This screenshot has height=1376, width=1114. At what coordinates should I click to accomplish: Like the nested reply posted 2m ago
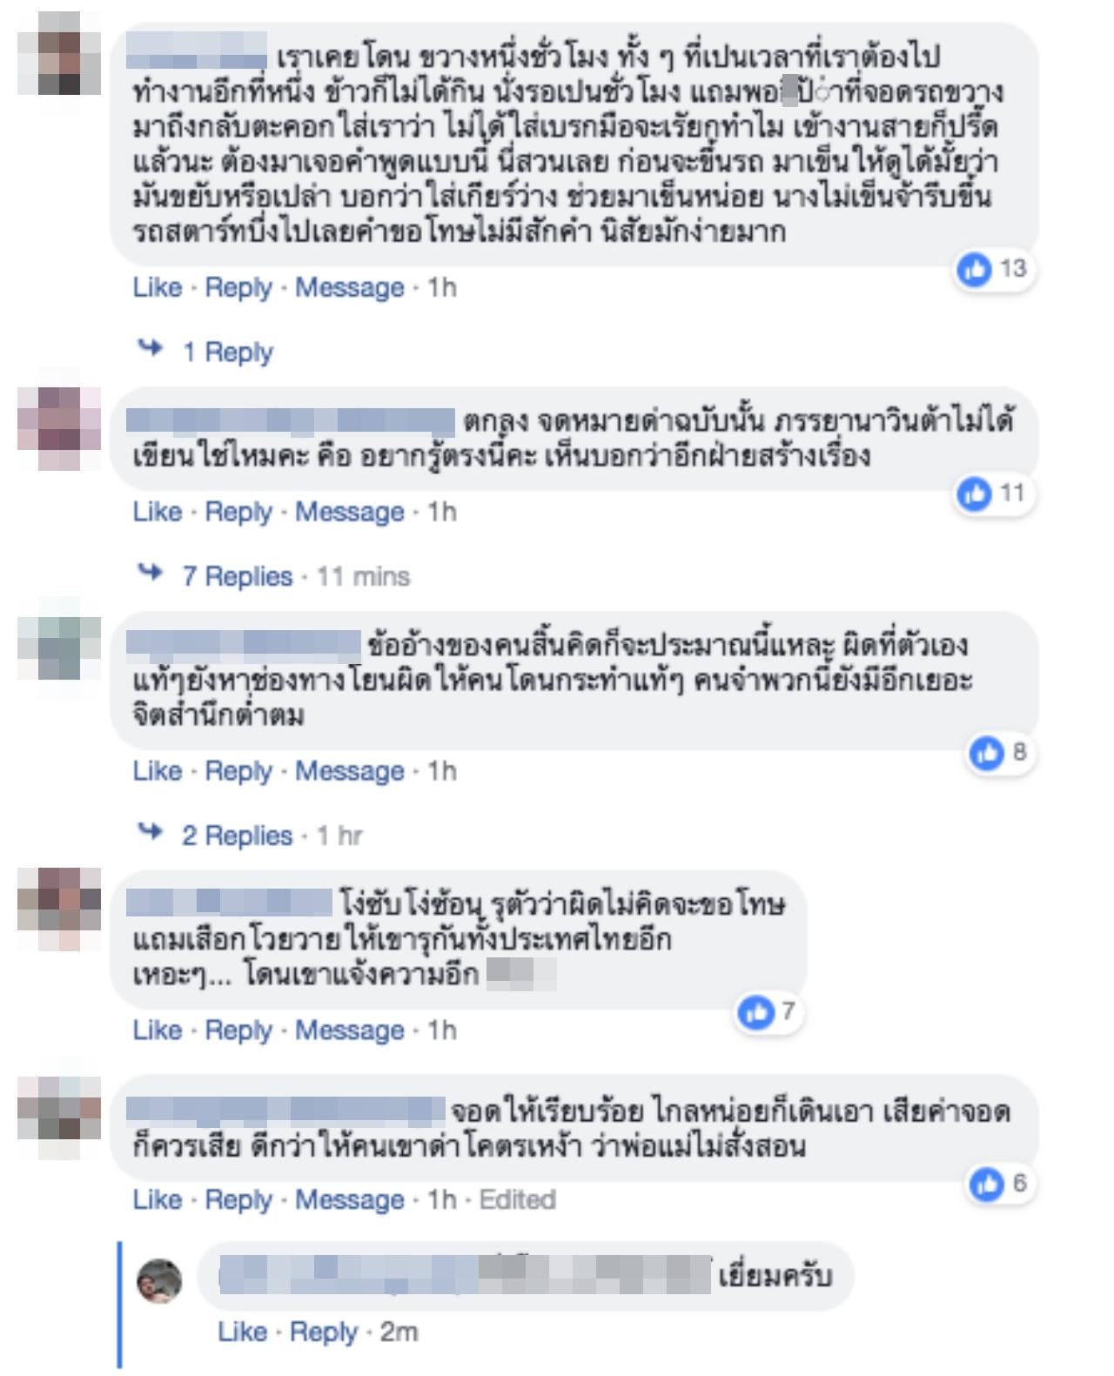tap(243, 1332)
